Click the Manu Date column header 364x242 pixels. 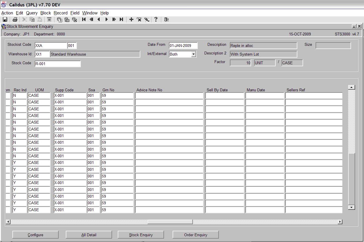coord(256,90)
